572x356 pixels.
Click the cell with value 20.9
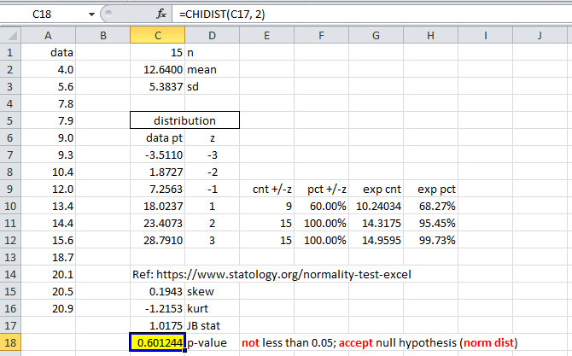tap(48, 308)
